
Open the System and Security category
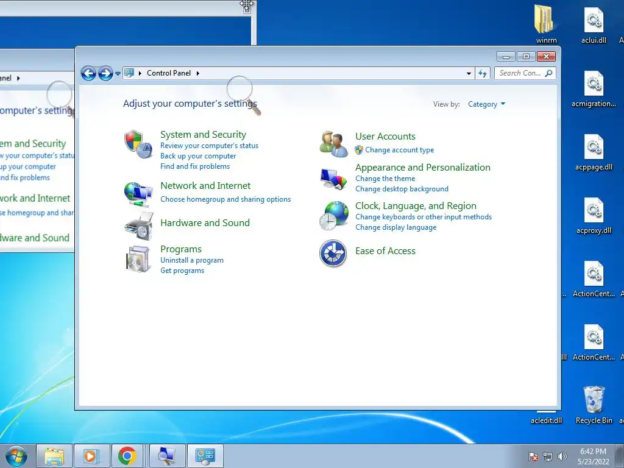click(x=203, y=135)
